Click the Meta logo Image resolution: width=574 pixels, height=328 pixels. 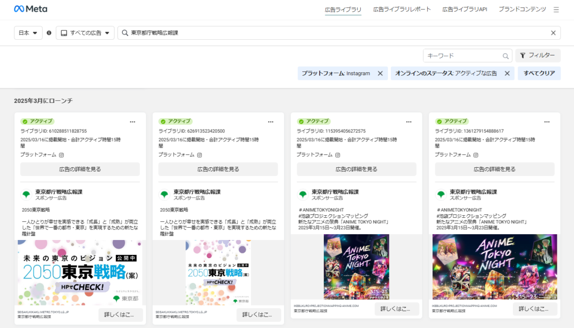(31, 9)
